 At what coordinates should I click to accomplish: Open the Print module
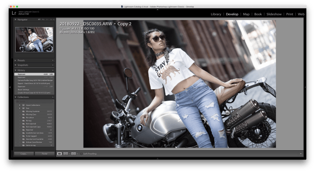point(290,14)
